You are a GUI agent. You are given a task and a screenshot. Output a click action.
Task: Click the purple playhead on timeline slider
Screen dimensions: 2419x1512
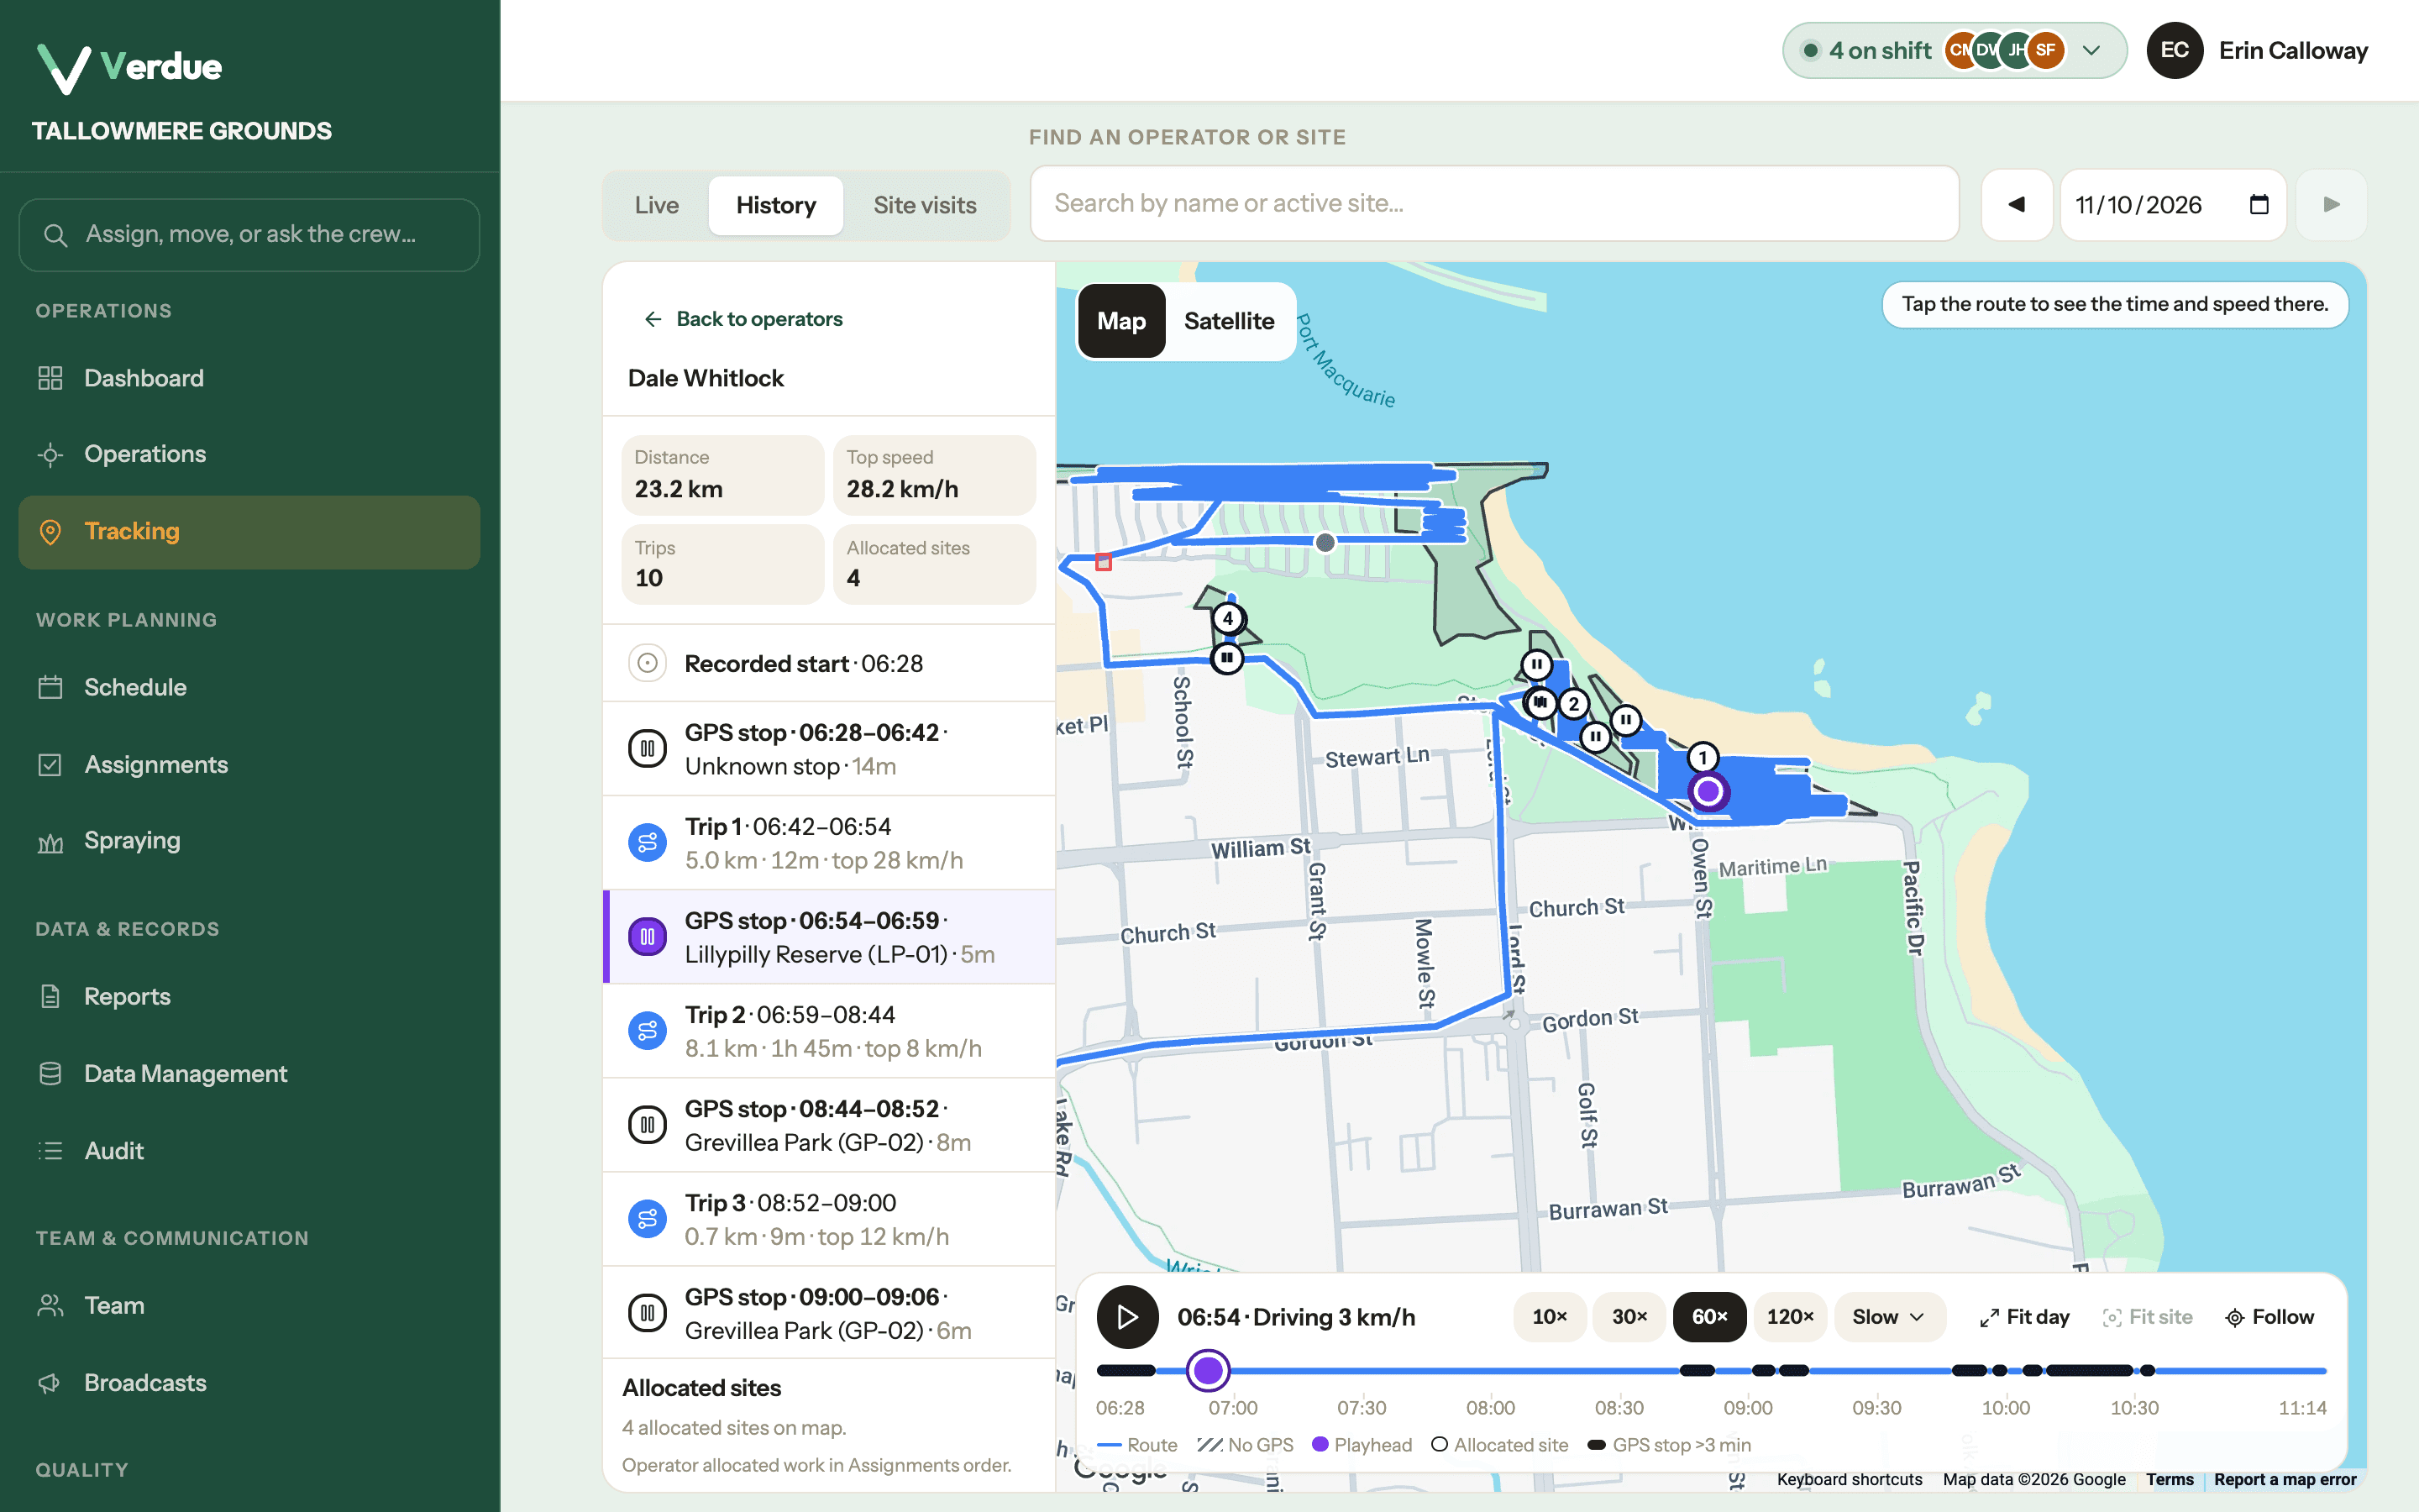click(1208, 1370)
